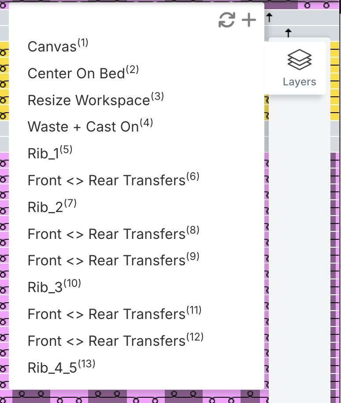Screen dimensions: 341x403
Task: Click the Layers text label
Action: coord(299,82)
